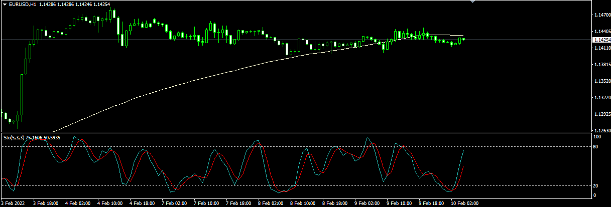Click the 20 level on stochastic scale

(597, 186)
